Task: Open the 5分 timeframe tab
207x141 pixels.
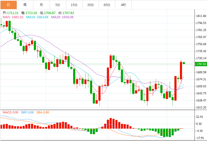Action: pos(58,5)
